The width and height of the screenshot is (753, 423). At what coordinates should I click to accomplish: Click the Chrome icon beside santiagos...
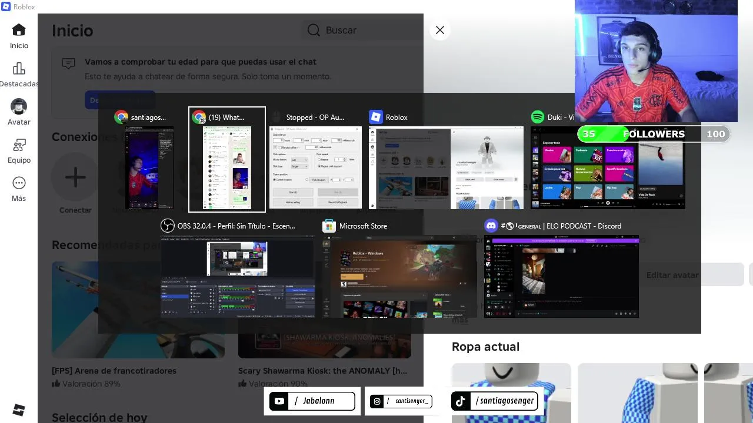tap(121, 117)
